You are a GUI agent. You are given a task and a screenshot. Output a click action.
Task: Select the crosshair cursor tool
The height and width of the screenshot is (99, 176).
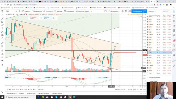(x=2, y=15)
